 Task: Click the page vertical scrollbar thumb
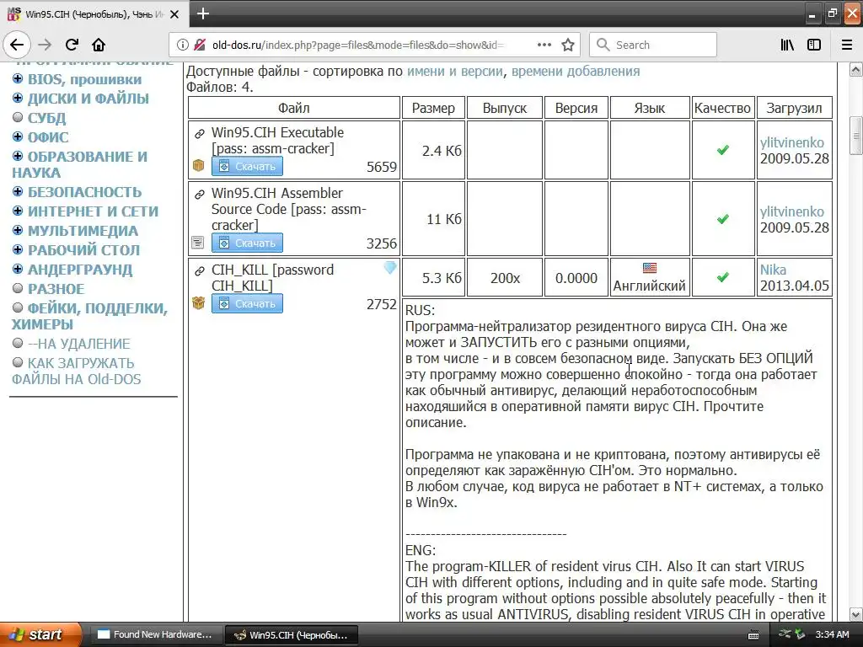(856, 136)
